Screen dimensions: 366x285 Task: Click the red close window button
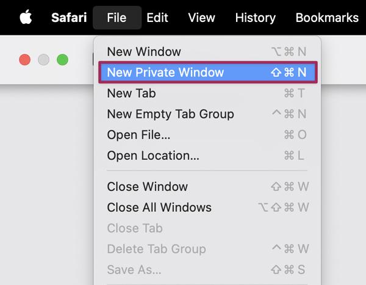pos(25,60)
